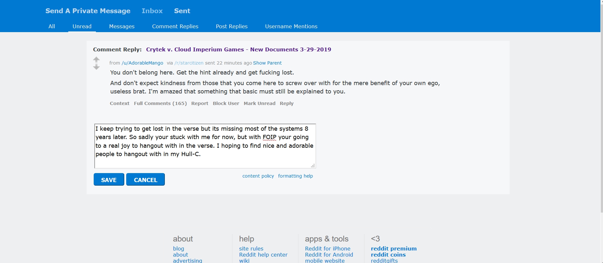Select the Unread filter tab
603x263 pixels.
(82, 26)
